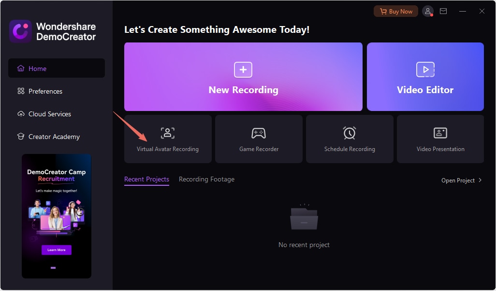Click the Schedule Recording alarm clock icon
The width and height of the screenshot is (496, 291).
click(x=350, y=133)
